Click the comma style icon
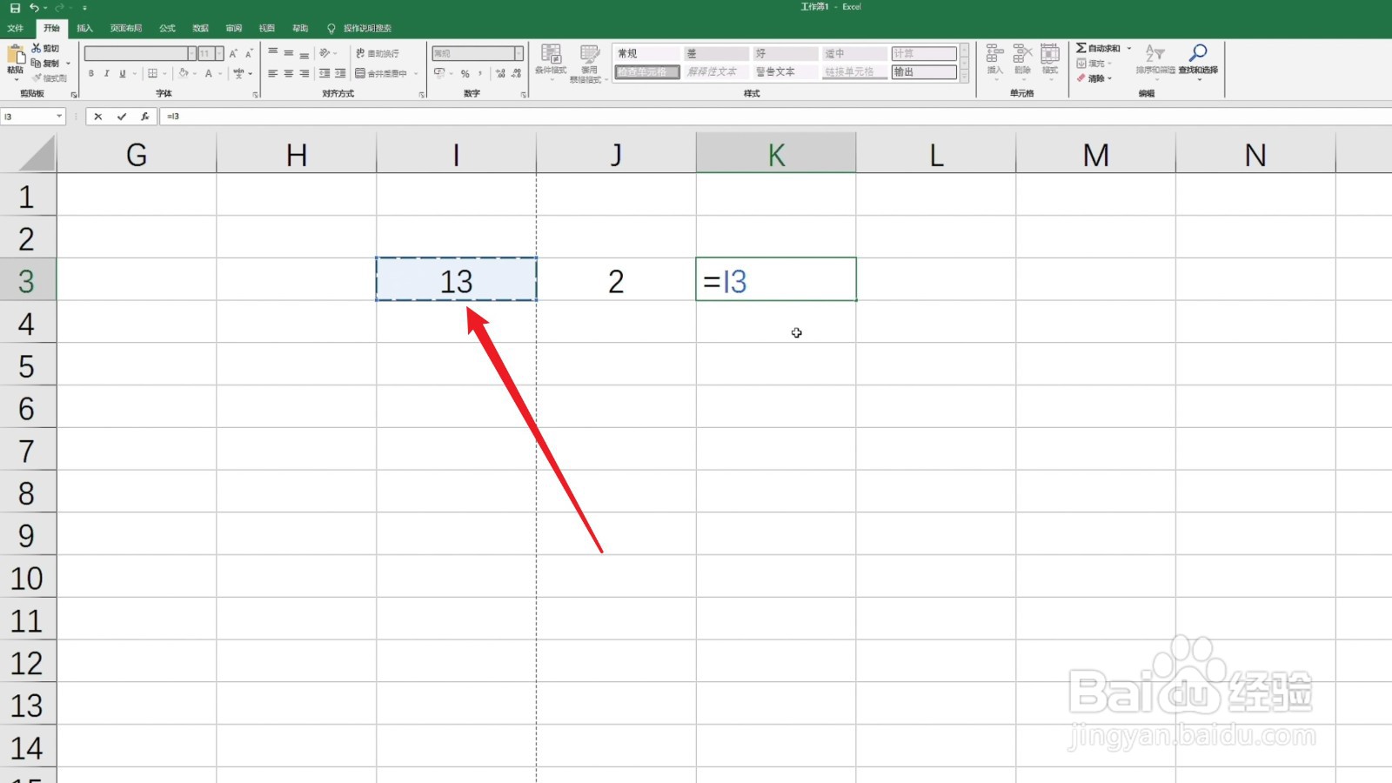The height and width of the screenshot is (783, 1392). click(x=480, y=73)
